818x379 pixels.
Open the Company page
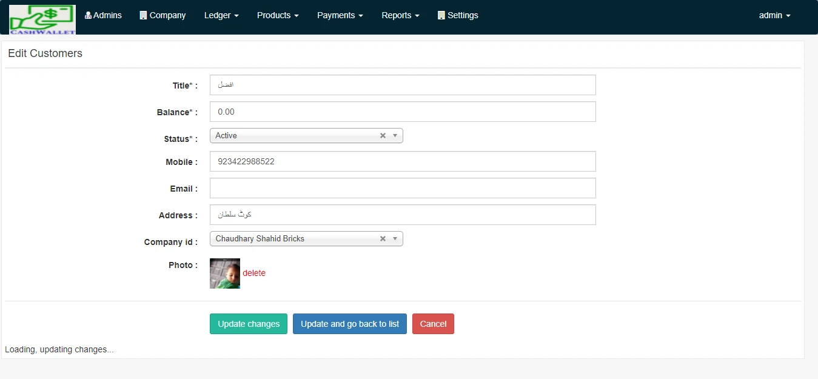pos(163,15)
